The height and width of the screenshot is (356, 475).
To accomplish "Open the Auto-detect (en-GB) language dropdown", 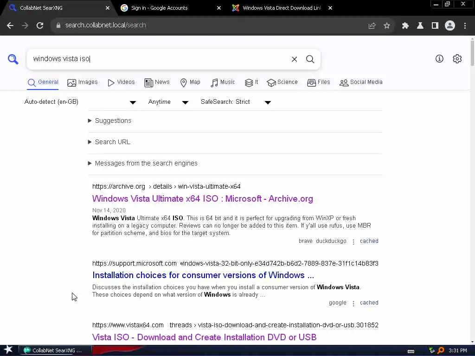I will pos(80,102).
